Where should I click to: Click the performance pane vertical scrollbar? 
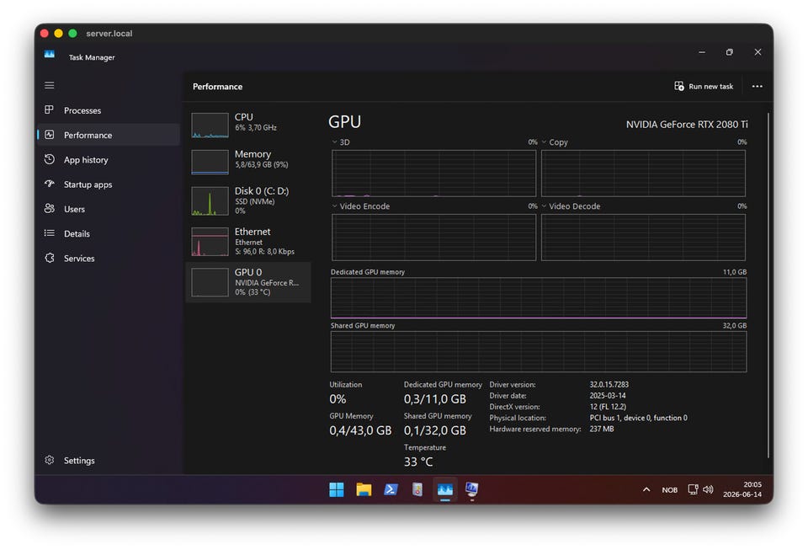pos(768,285)
